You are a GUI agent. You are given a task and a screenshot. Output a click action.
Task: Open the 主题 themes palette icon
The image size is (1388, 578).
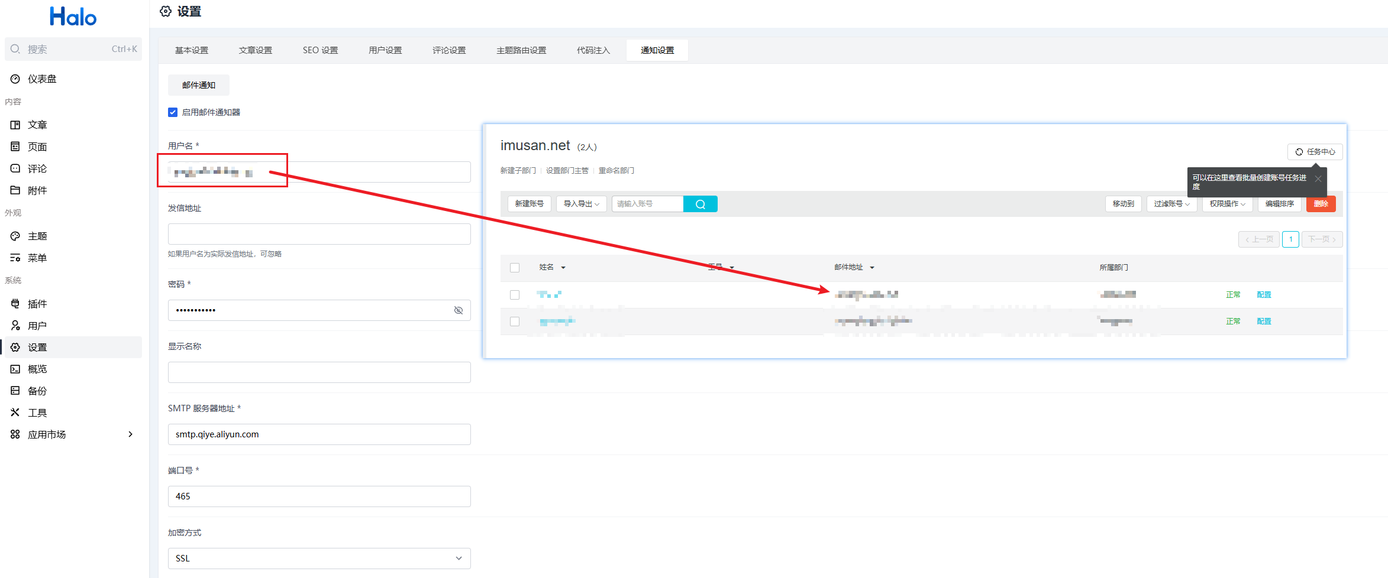coord(15,236)
